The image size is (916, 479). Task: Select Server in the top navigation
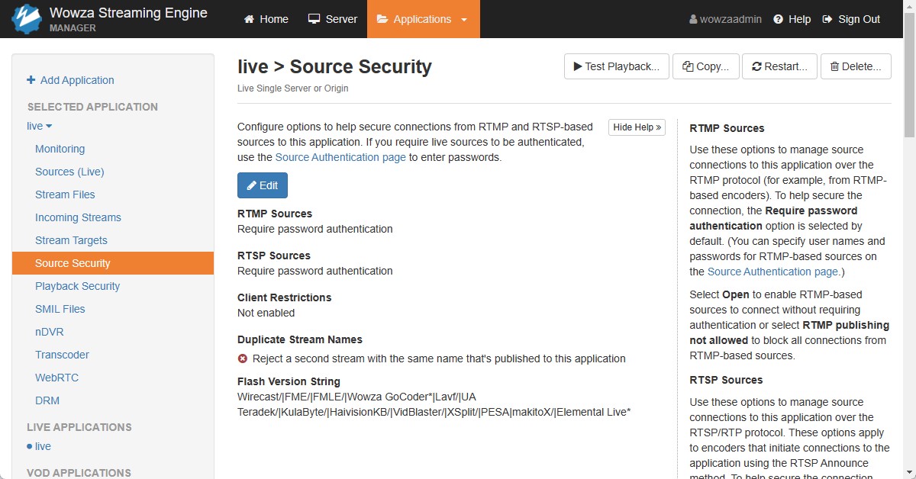(332, 18)
